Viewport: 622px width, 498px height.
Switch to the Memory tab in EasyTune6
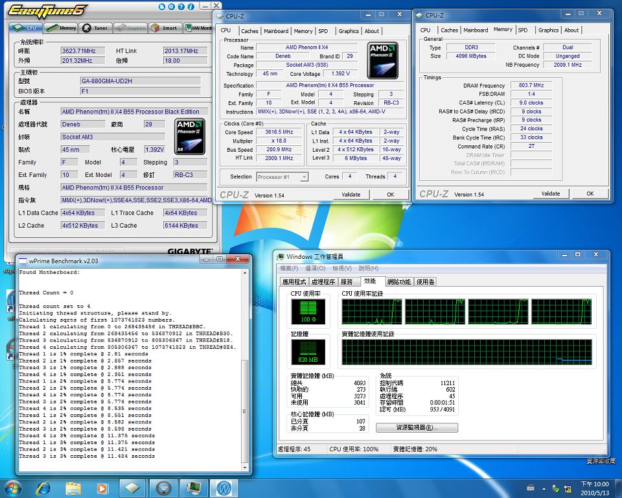click(61, 28)
